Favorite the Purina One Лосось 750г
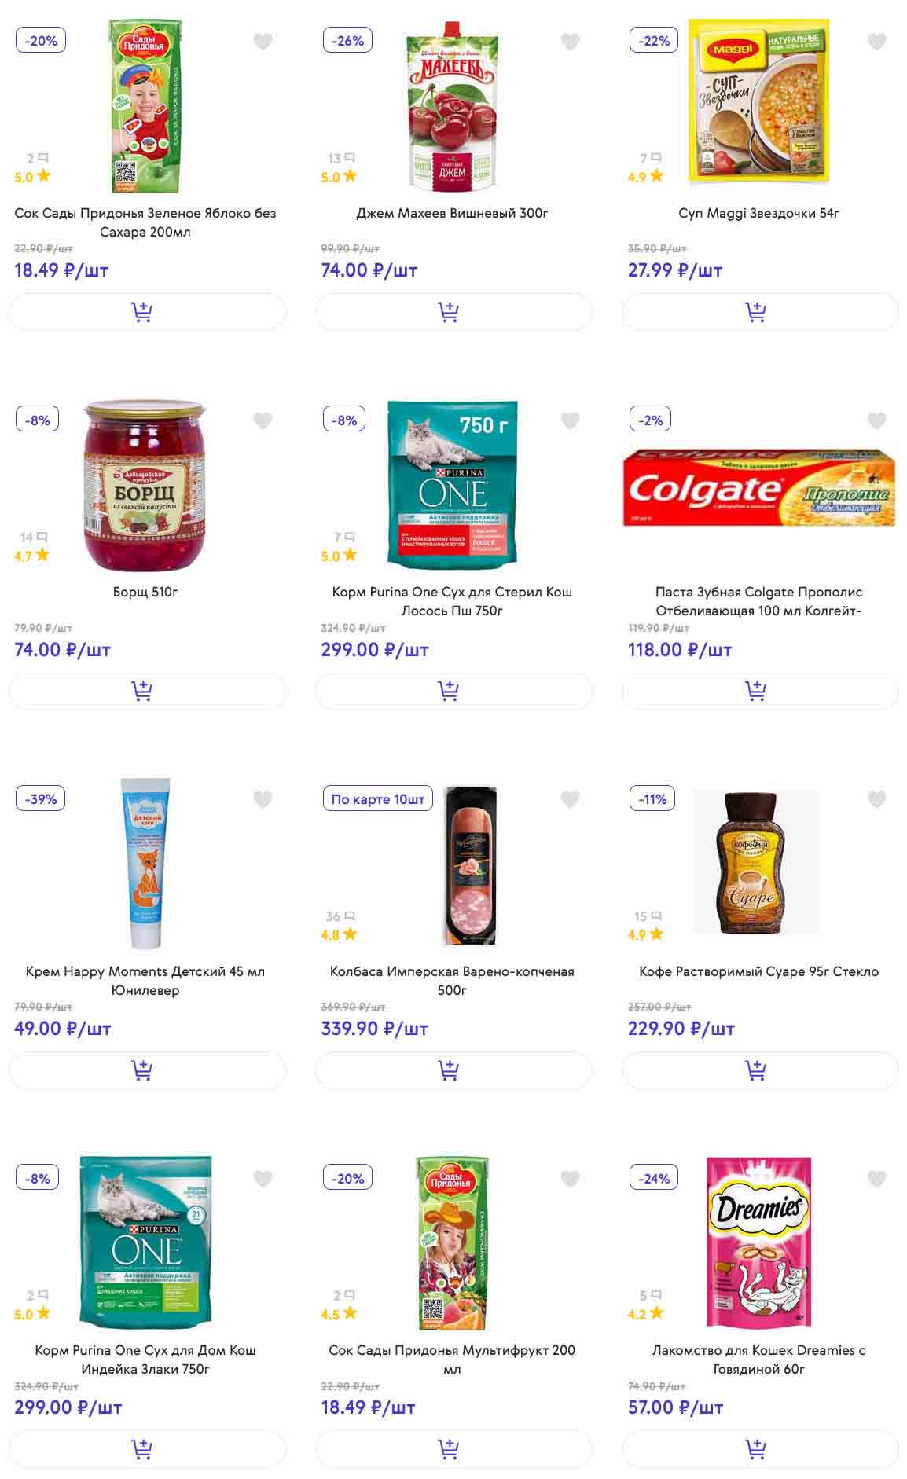 coord(570,420)
